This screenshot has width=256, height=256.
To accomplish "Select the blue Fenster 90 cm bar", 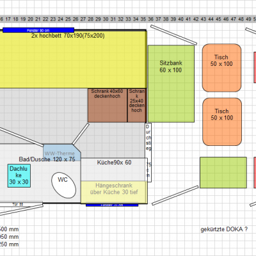I will click(38, 30).
